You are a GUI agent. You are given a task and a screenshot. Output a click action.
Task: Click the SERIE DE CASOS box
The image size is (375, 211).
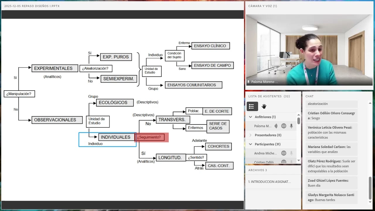pos(218,126)
